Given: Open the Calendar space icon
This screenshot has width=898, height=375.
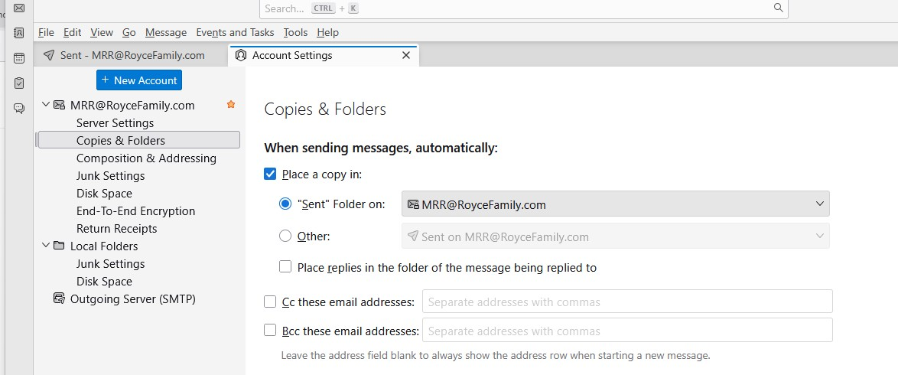Looking at the screenshot, I should coord(19,58).
